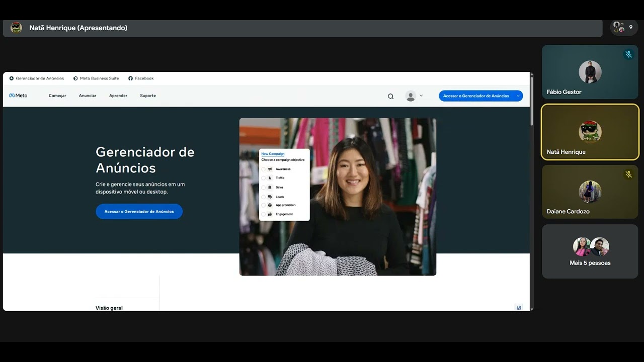Viewport: 644px width, 362px height.
Task: Click the "Natã Henrique (Apresentando)" label
Action: pyautogui.click(x=78, y=28)
